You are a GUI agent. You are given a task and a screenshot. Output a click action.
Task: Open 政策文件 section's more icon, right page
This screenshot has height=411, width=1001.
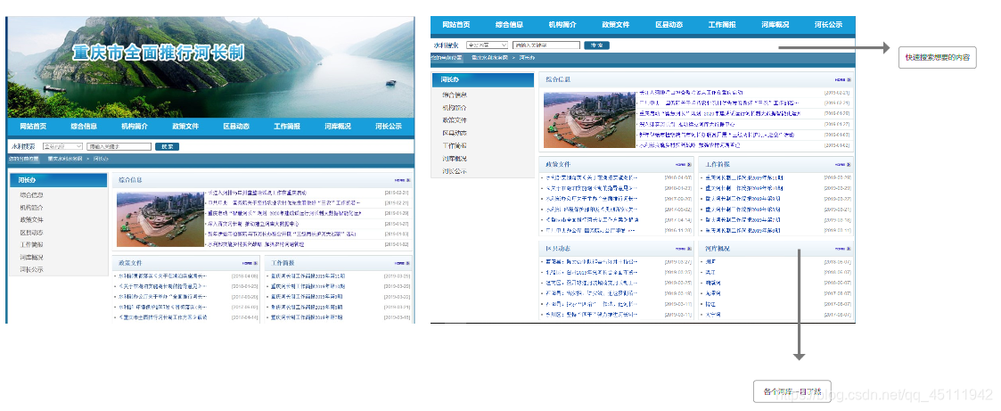681,164
